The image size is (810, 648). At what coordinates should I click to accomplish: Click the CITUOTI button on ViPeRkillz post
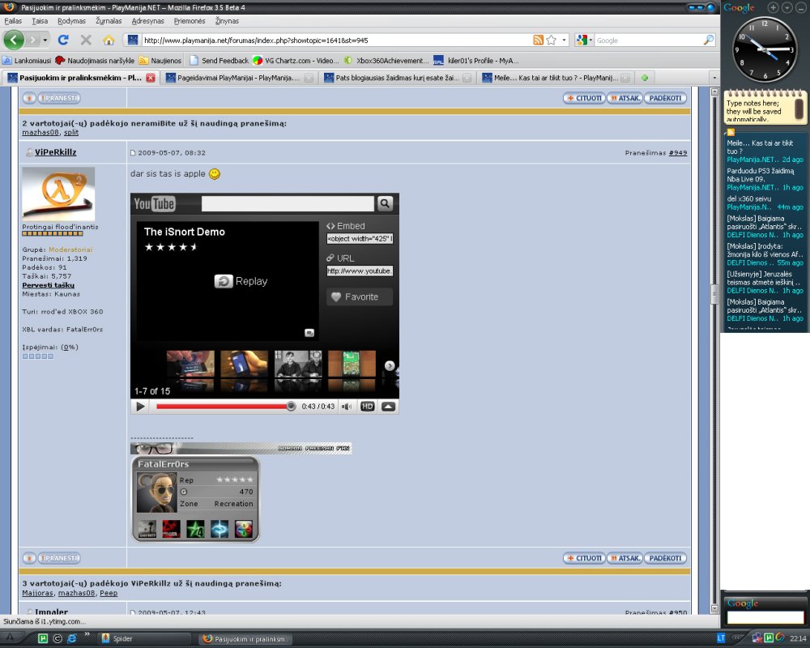584,558
